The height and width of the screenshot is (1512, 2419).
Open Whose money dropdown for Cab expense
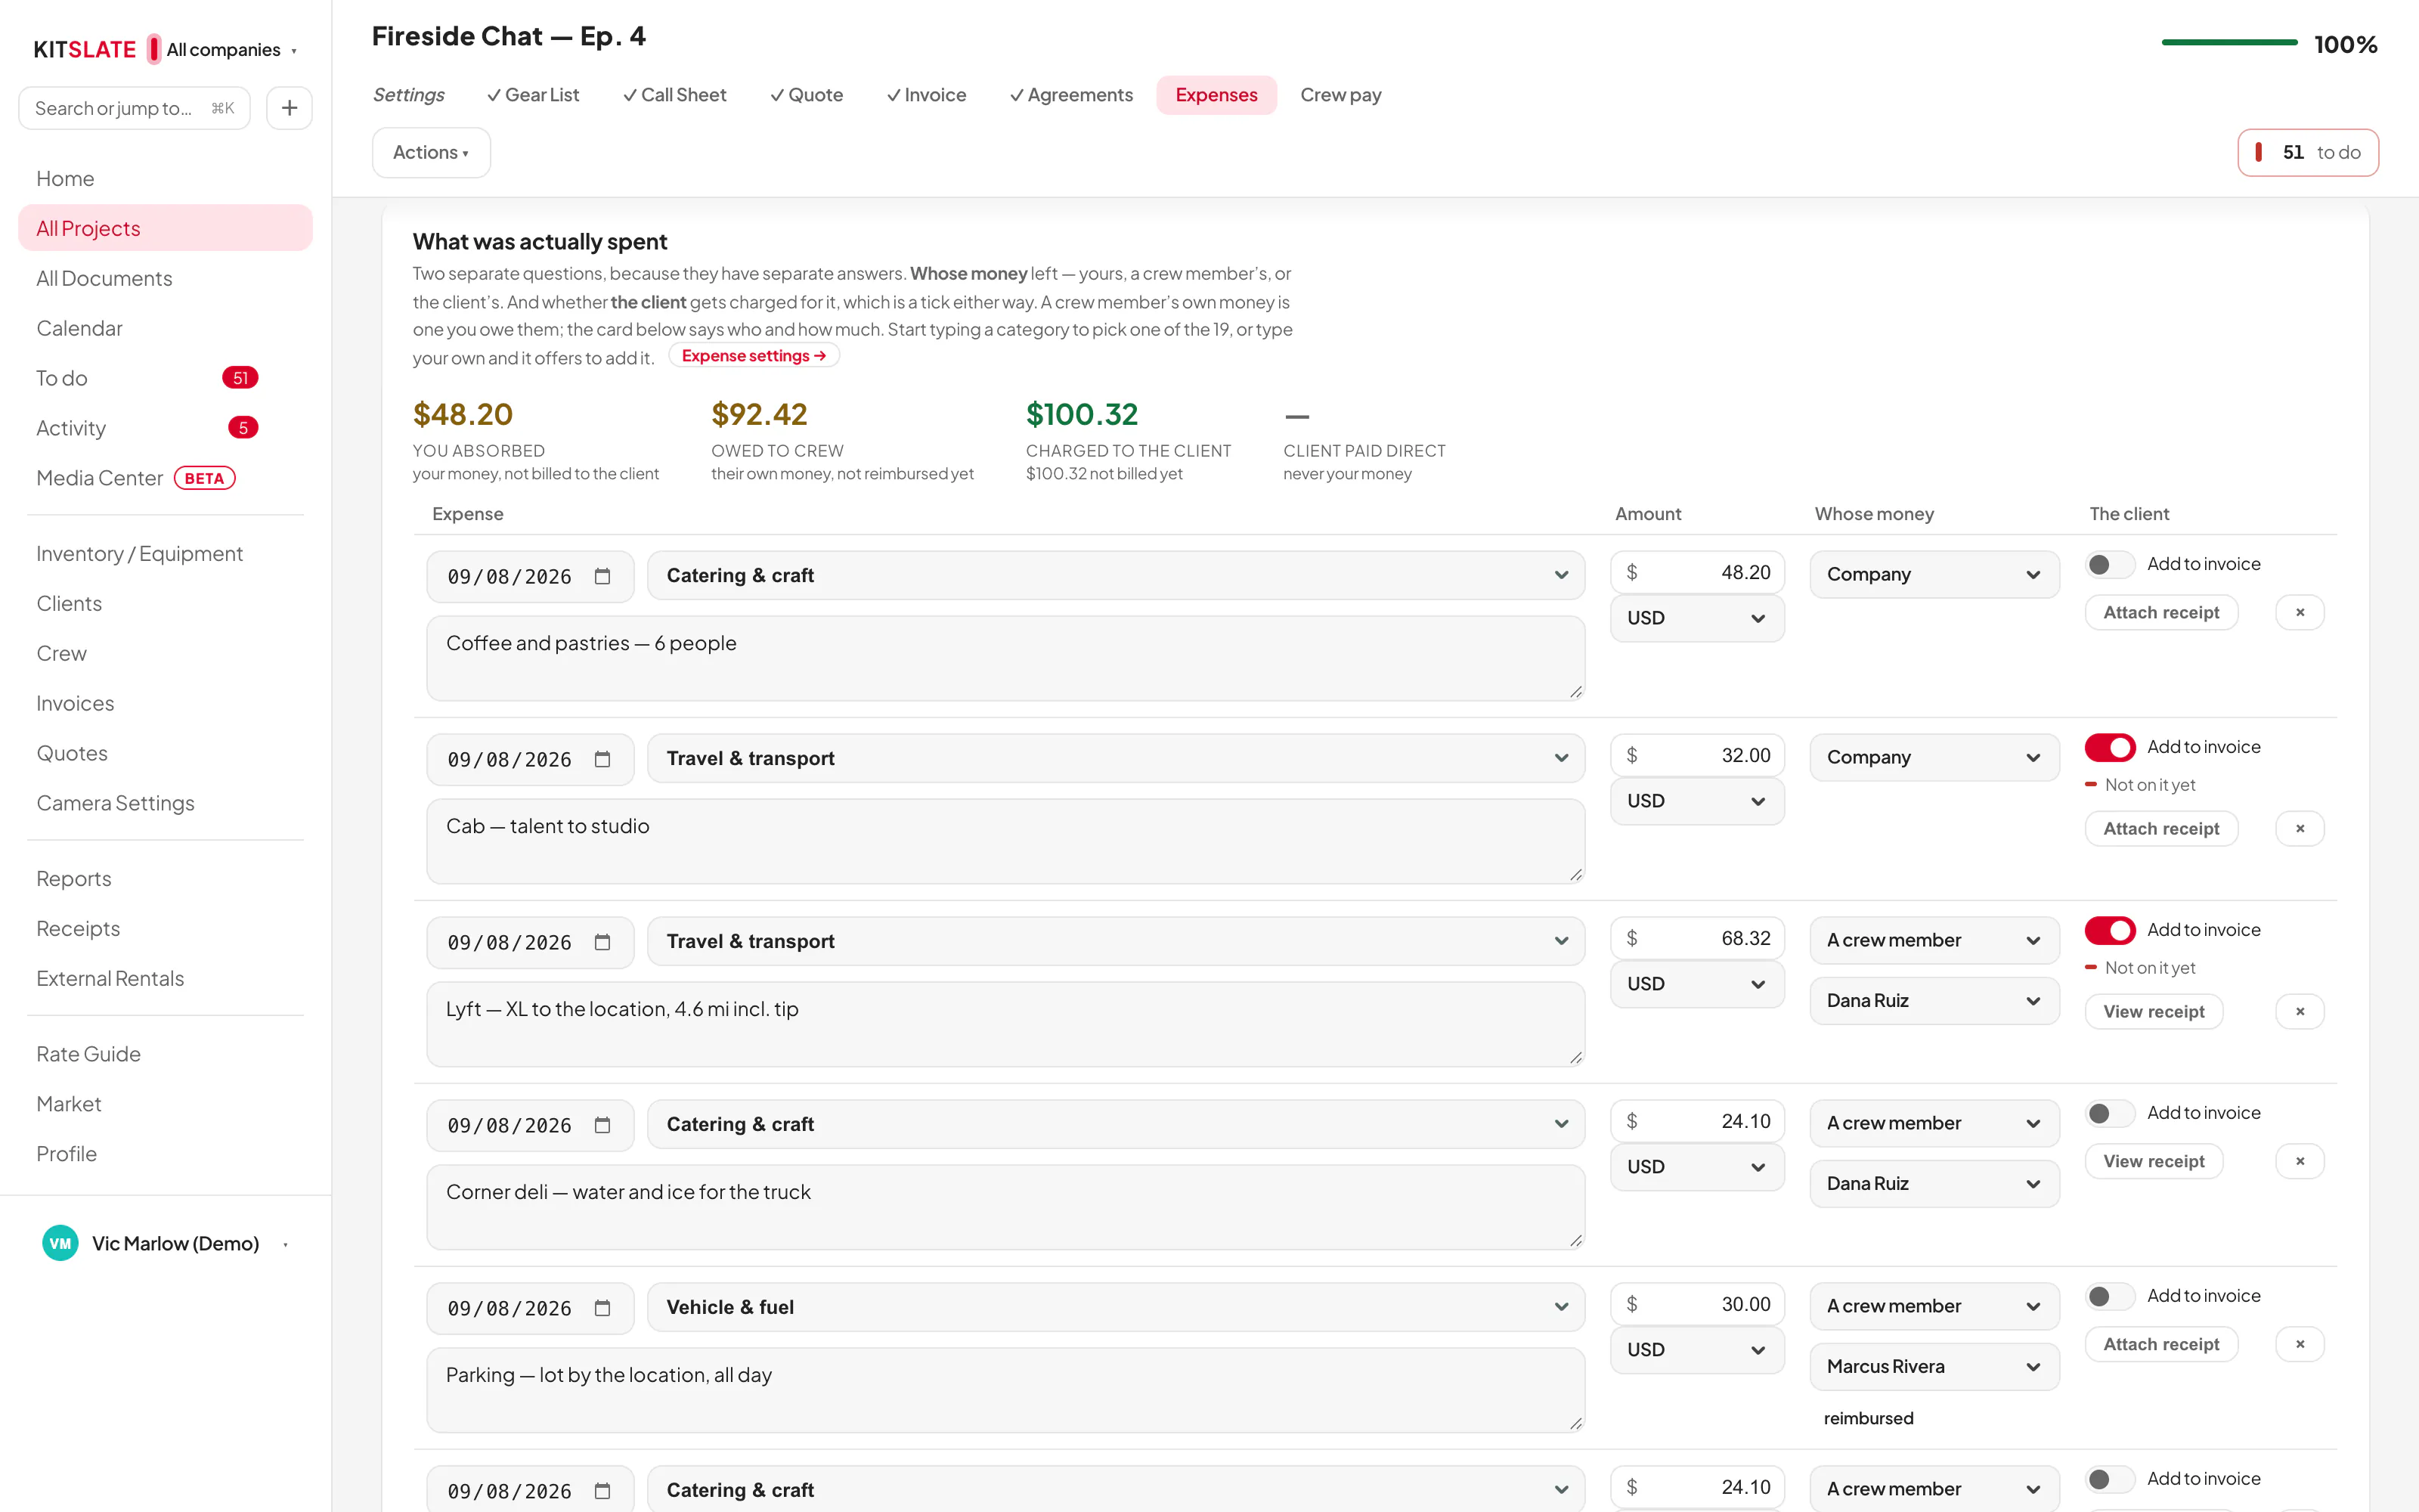[x=1934, y=757]
